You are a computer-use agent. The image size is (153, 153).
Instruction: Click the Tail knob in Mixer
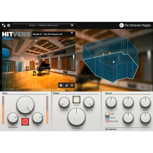[38, 118]
